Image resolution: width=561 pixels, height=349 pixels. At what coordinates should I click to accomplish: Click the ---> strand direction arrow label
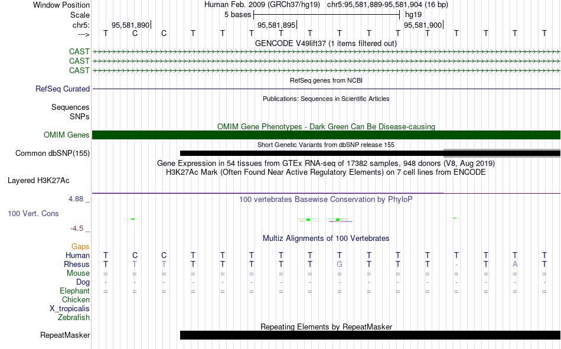pos(83,34)
